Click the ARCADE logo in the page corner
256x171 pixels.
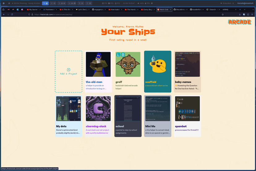click(240, 22)
